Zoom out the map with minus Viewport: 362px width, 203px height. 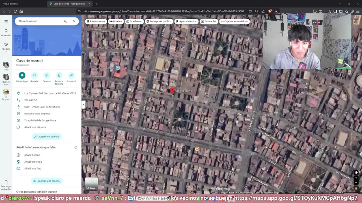(x=356, y=183)
